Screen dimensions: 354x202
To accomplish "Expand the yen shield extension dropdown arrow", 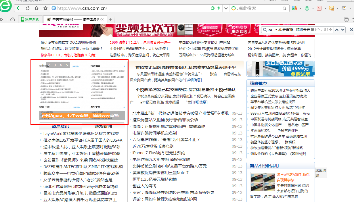I will coord(312,8).
